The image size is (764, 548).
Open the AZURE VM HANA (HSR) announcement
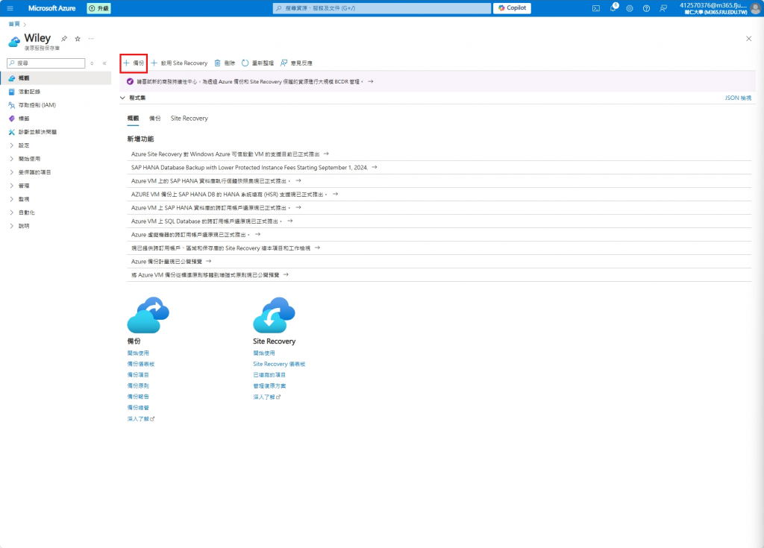tap(234, 195)
